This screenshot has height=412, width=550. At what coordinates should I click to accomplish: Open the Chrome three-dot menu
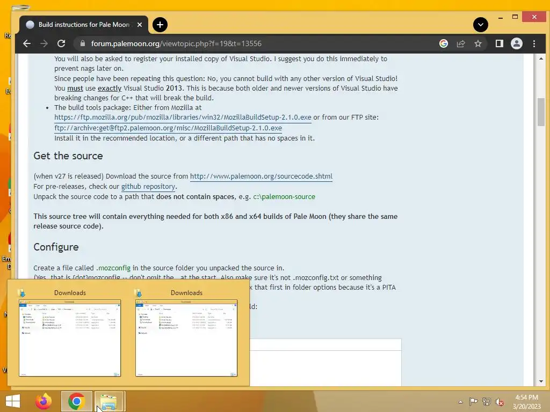tap(534, 43)
